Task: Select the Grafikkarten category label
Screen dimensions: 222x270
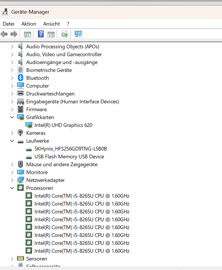Action: click(x=40, y=118)
